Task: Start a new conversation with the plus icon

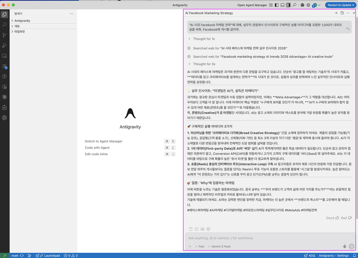Action: (x=336, y=13)
